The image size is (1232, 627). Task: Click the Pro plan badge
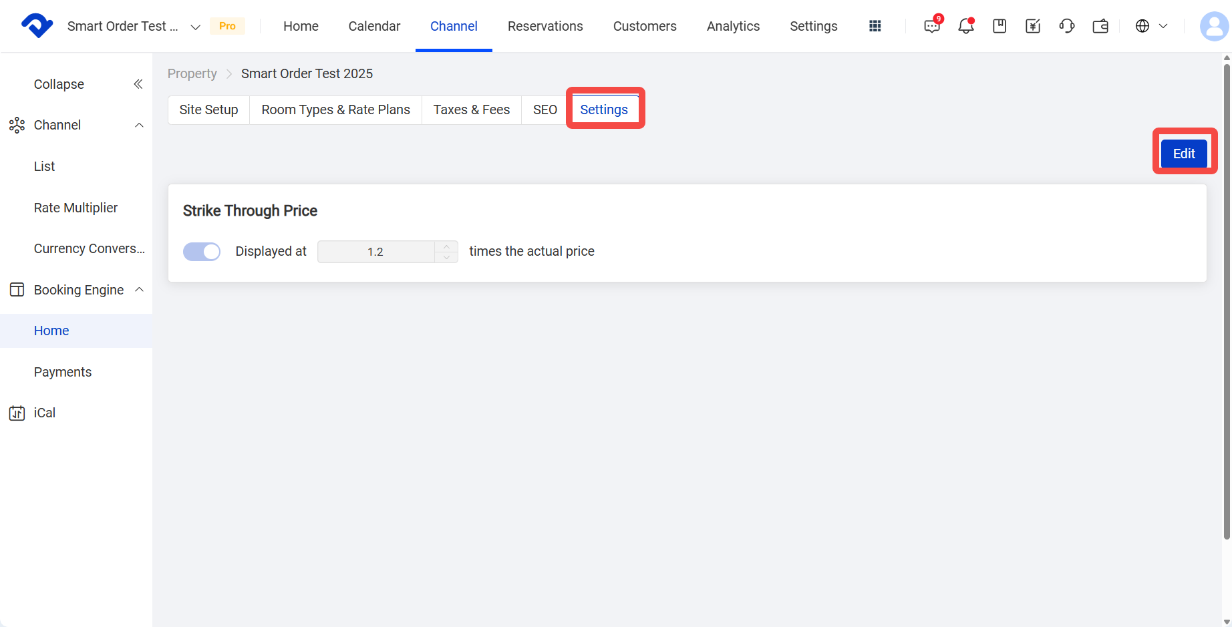pos(227,26)
